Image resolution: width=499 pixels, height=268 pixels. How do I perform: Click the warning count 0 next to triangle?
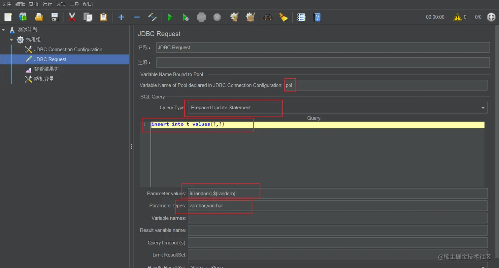pos(465,17)
